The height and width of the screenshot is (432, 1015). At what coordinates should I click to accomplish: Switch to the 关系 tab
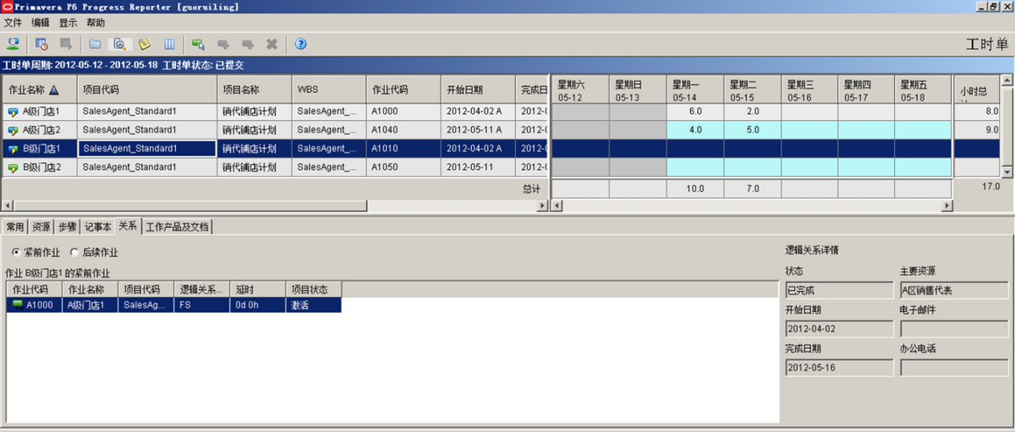click(129, 226)
